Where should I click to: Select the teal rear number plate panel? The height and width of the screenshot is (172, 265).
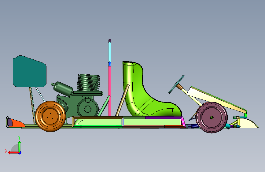[30, 71]
